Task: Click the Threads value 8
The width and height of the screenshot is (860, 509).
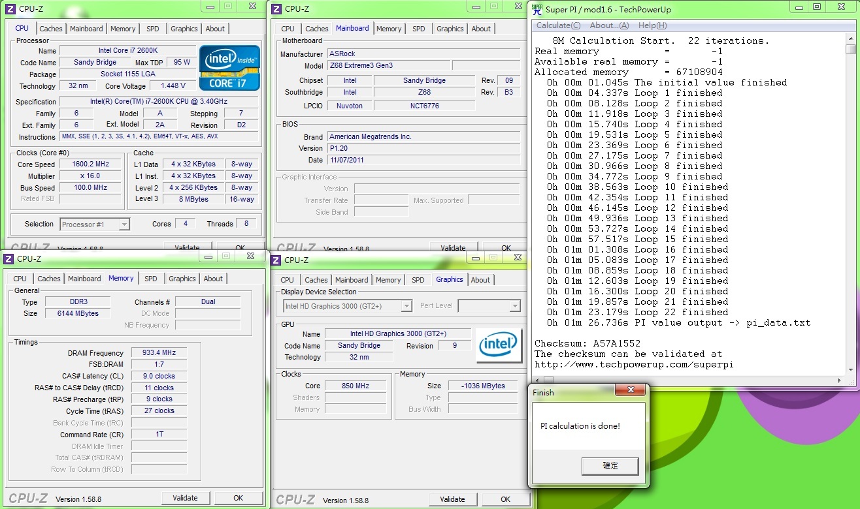Action: (x=246, y=224)
